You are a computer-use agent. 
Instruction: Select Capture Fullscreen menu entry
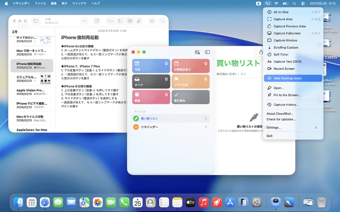click(x=293, y=33)
